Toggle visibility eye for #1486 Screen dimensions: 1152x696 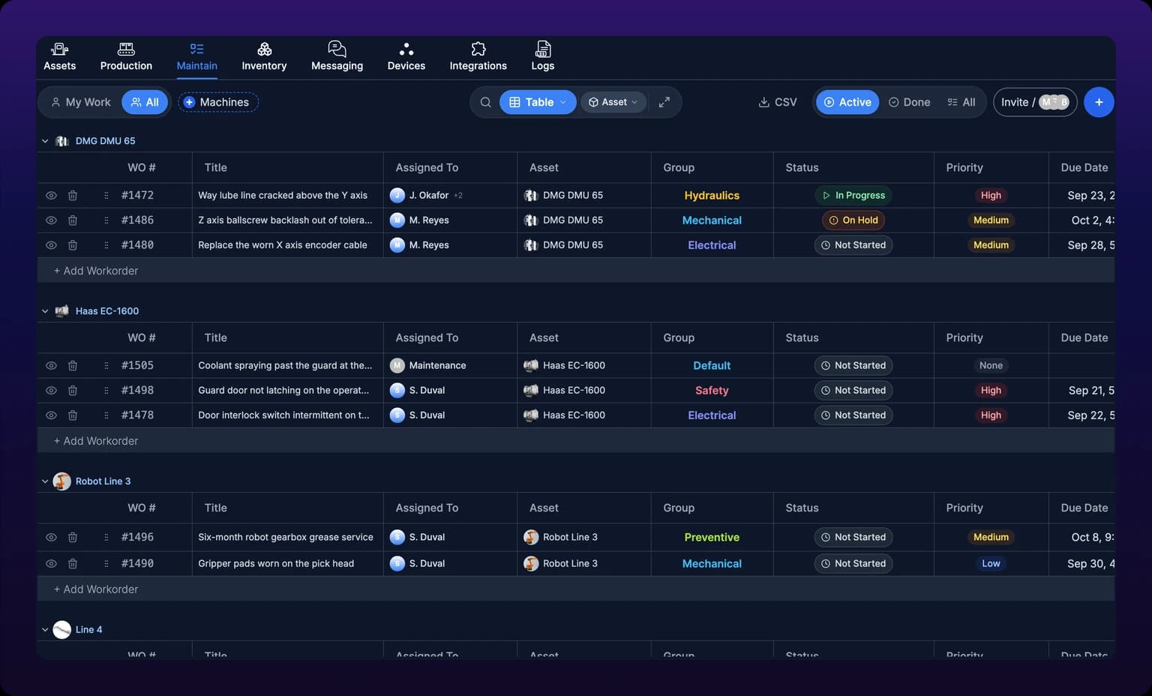click(x=51, y=220)
